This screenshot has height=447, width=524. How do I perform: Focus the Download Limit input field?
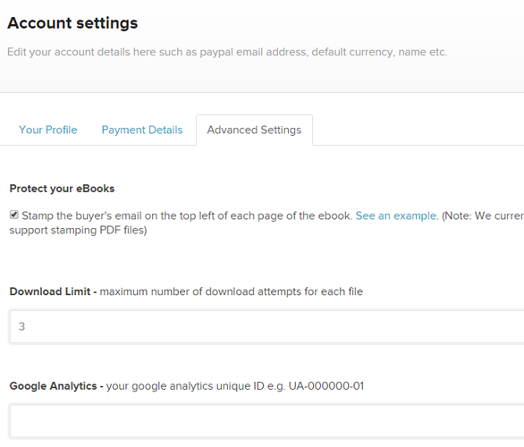click(x=266, y=326)
